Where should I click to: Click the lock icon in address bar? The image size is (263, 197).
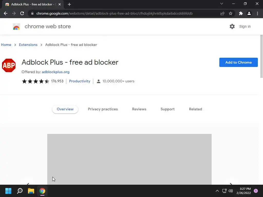pos(32,13)
